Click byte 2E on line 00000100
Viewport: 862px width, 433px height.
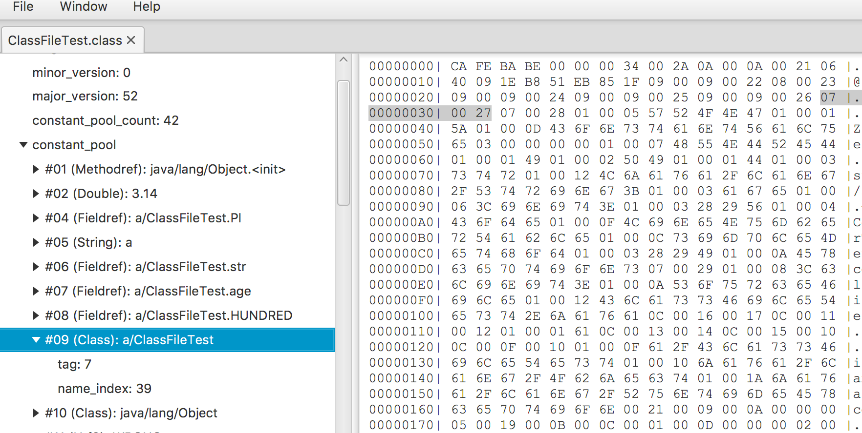532,316
